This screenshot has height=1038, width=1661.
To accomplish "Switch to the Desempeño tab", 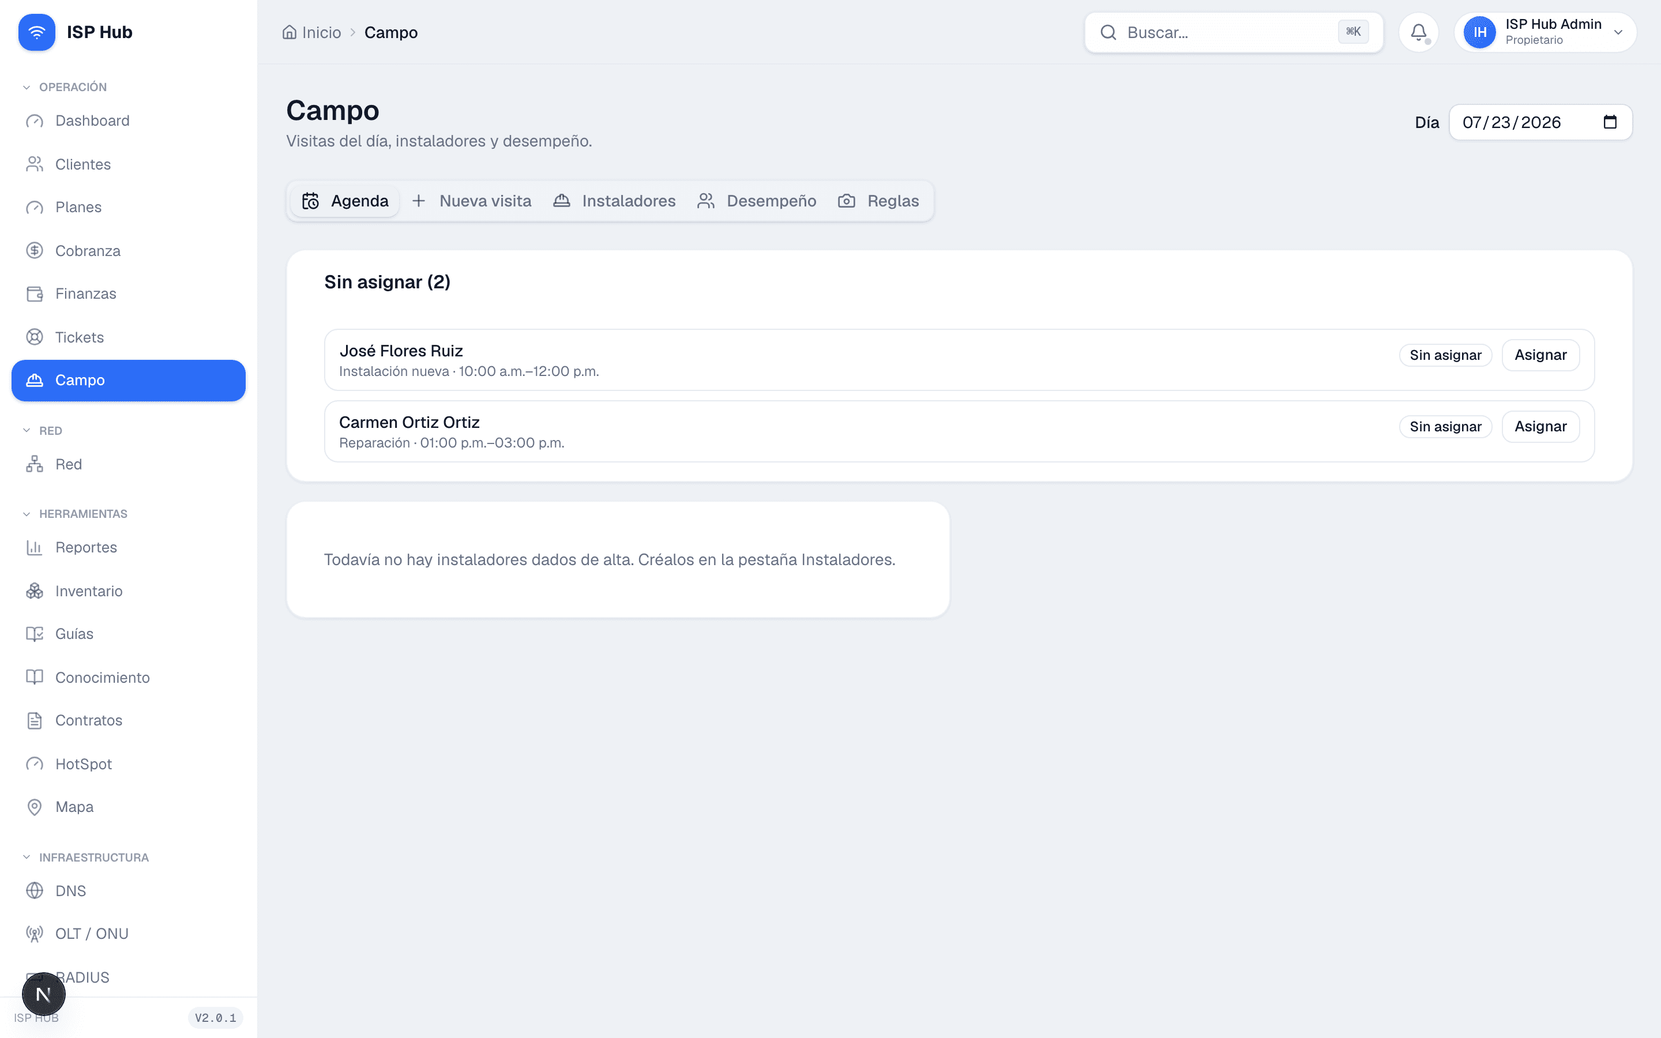I will (757, 201).
